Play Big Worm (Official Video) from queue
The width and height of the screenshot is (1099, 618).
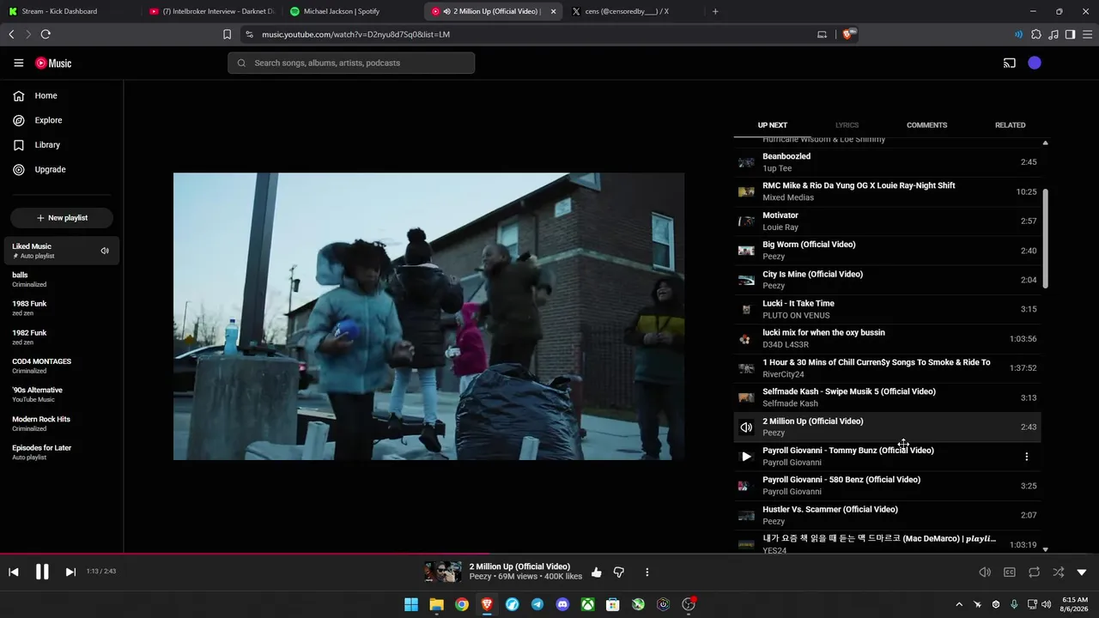coord(887,251)
